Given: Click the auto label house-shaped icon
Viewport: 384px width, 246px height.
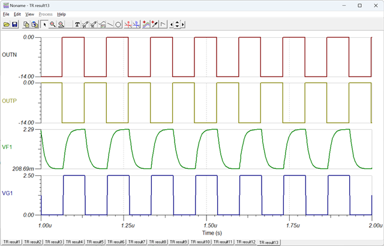Looking at the screenshot, I should (x=102, y=25).
